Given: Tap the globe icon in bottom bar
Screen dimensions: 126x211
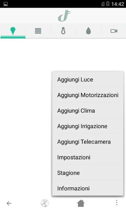Looking at the screenshot, I should pos(45,203).
